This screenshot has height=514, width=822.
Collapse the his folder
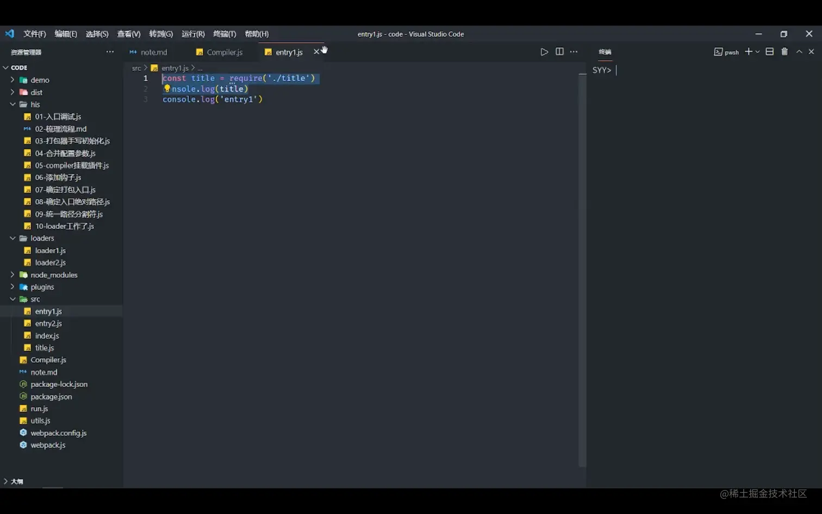13,104
